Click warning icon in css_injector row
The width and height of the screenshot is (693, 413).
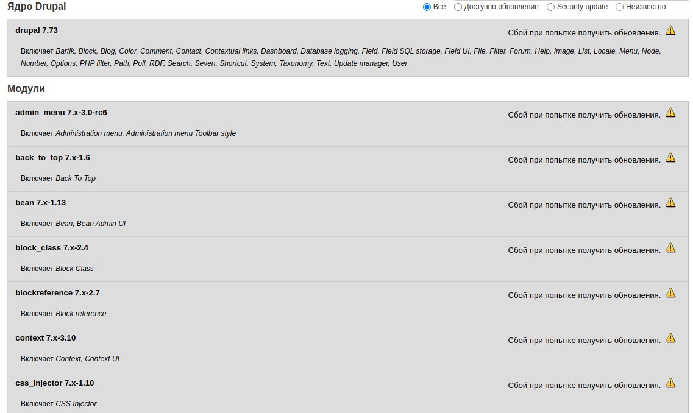coord(670,383)
